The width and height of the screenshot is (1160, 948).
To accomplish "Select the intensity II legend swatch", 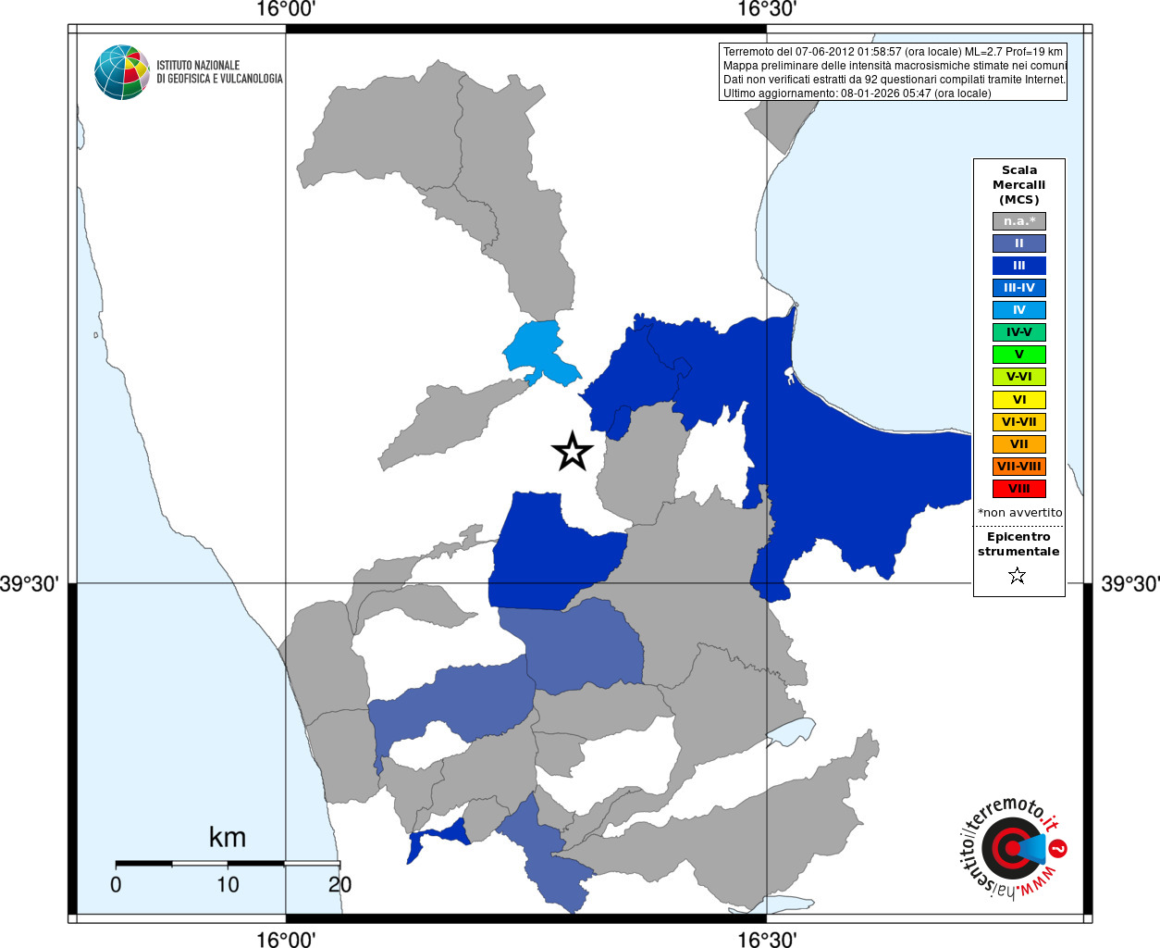I will [1019, 243].
